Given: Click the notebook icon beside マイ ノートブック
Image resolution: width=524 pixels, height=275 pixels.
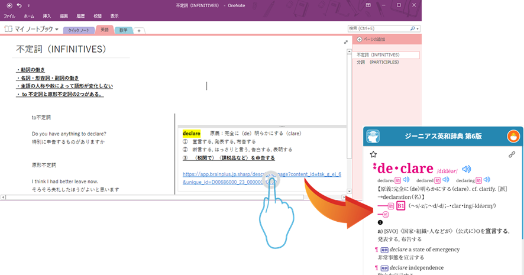Looking at the screenshot, I should click(8, 29).
